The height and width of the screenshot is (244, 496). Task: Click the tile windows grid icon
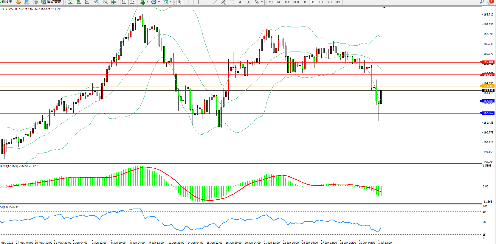pyautogui.click(x=114, y=2)
